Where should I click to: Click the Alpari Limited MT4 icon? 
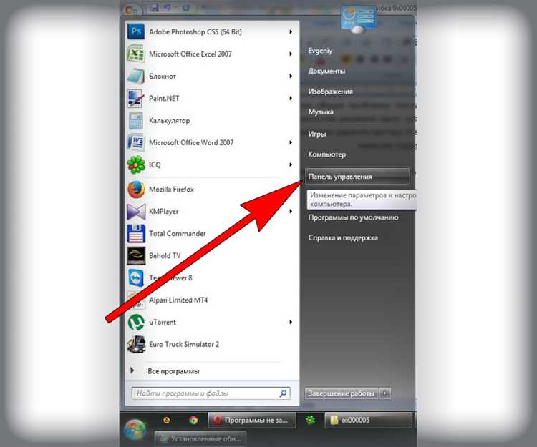click(x=136, y=300)
